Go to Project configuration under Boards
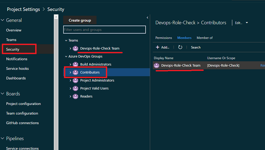Image resolution: width=265 pixels, height=150 pixels. click(23, 104)
